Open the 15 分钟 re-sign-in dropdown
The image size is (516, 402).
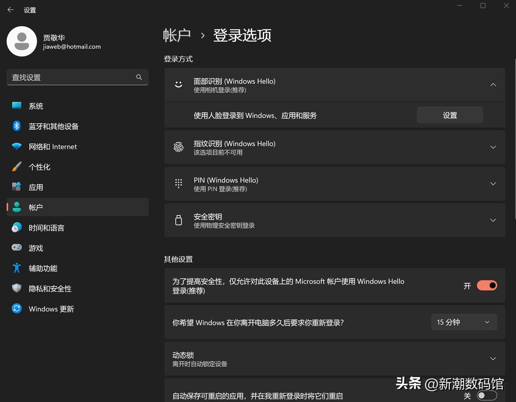pos(464,322)
